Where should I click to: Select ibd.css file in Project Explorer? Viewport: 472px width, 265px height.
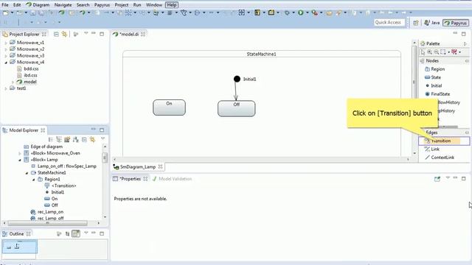pos(27,75)
